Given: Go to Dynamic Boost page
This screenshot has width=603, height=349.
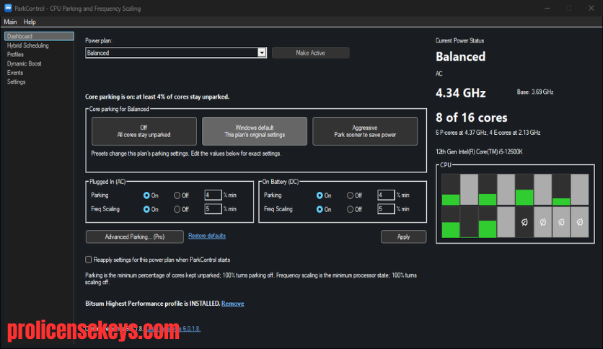Looking at the screenshot, I should [x=25, y=63].
